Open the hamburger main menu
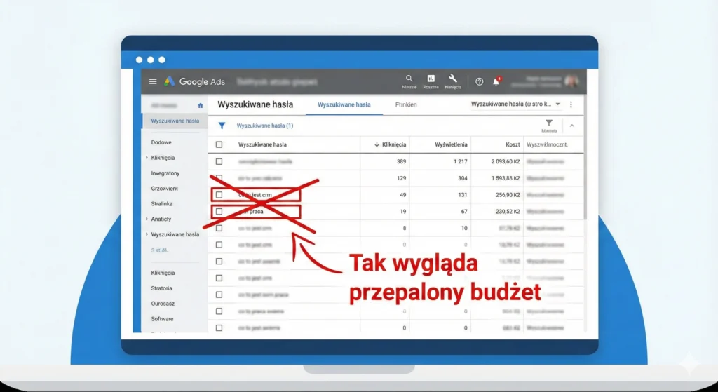The image size is (718, 392). [x=153, y=81]
